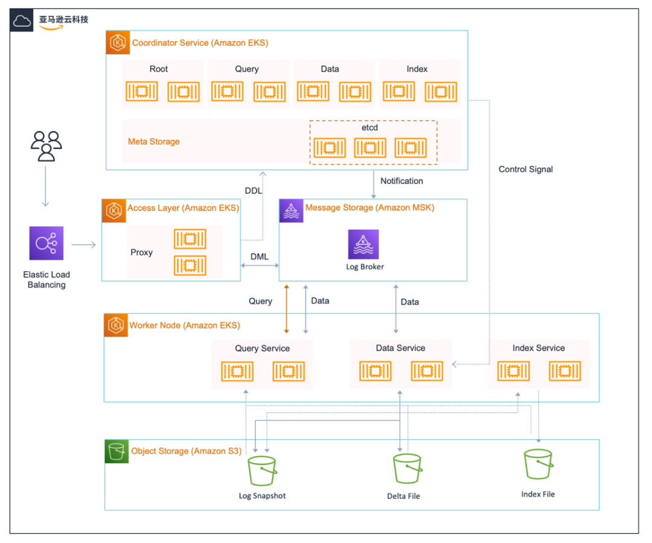The width and height of the screenshot is (652, 543).
Task: Click the first container icon under coordinator Index
Action: pos(399,91)
